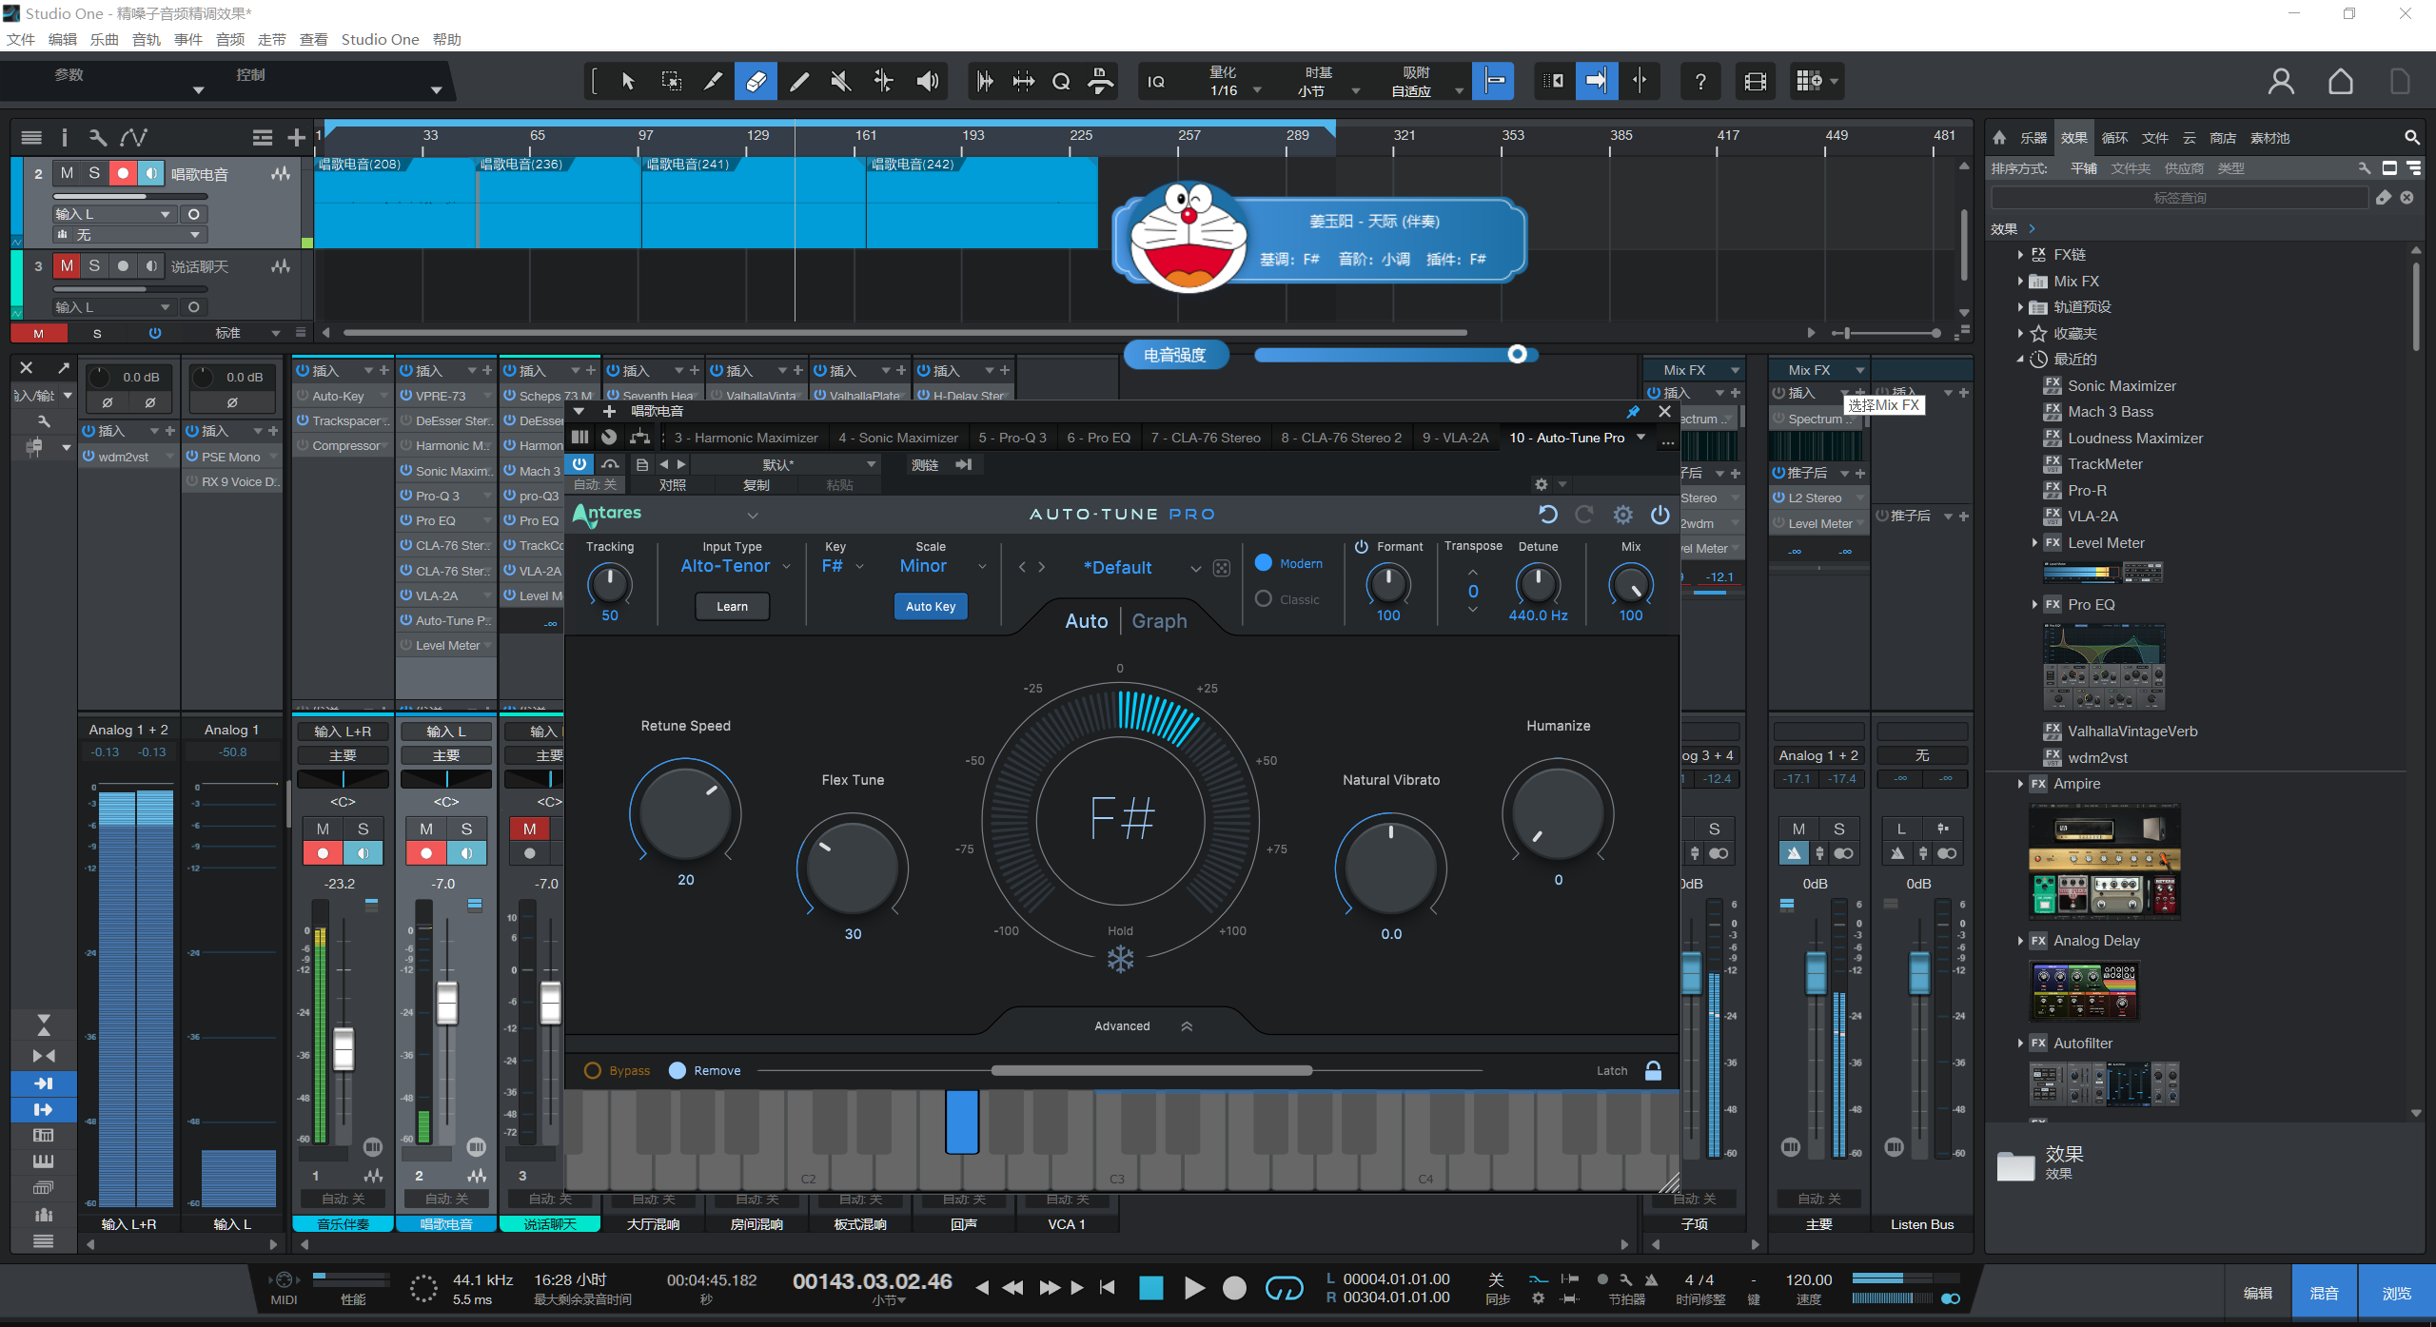Expand the FX链 folder in browser
This screenshot has height=1327, width=2436.
[x=2020, y=255]
